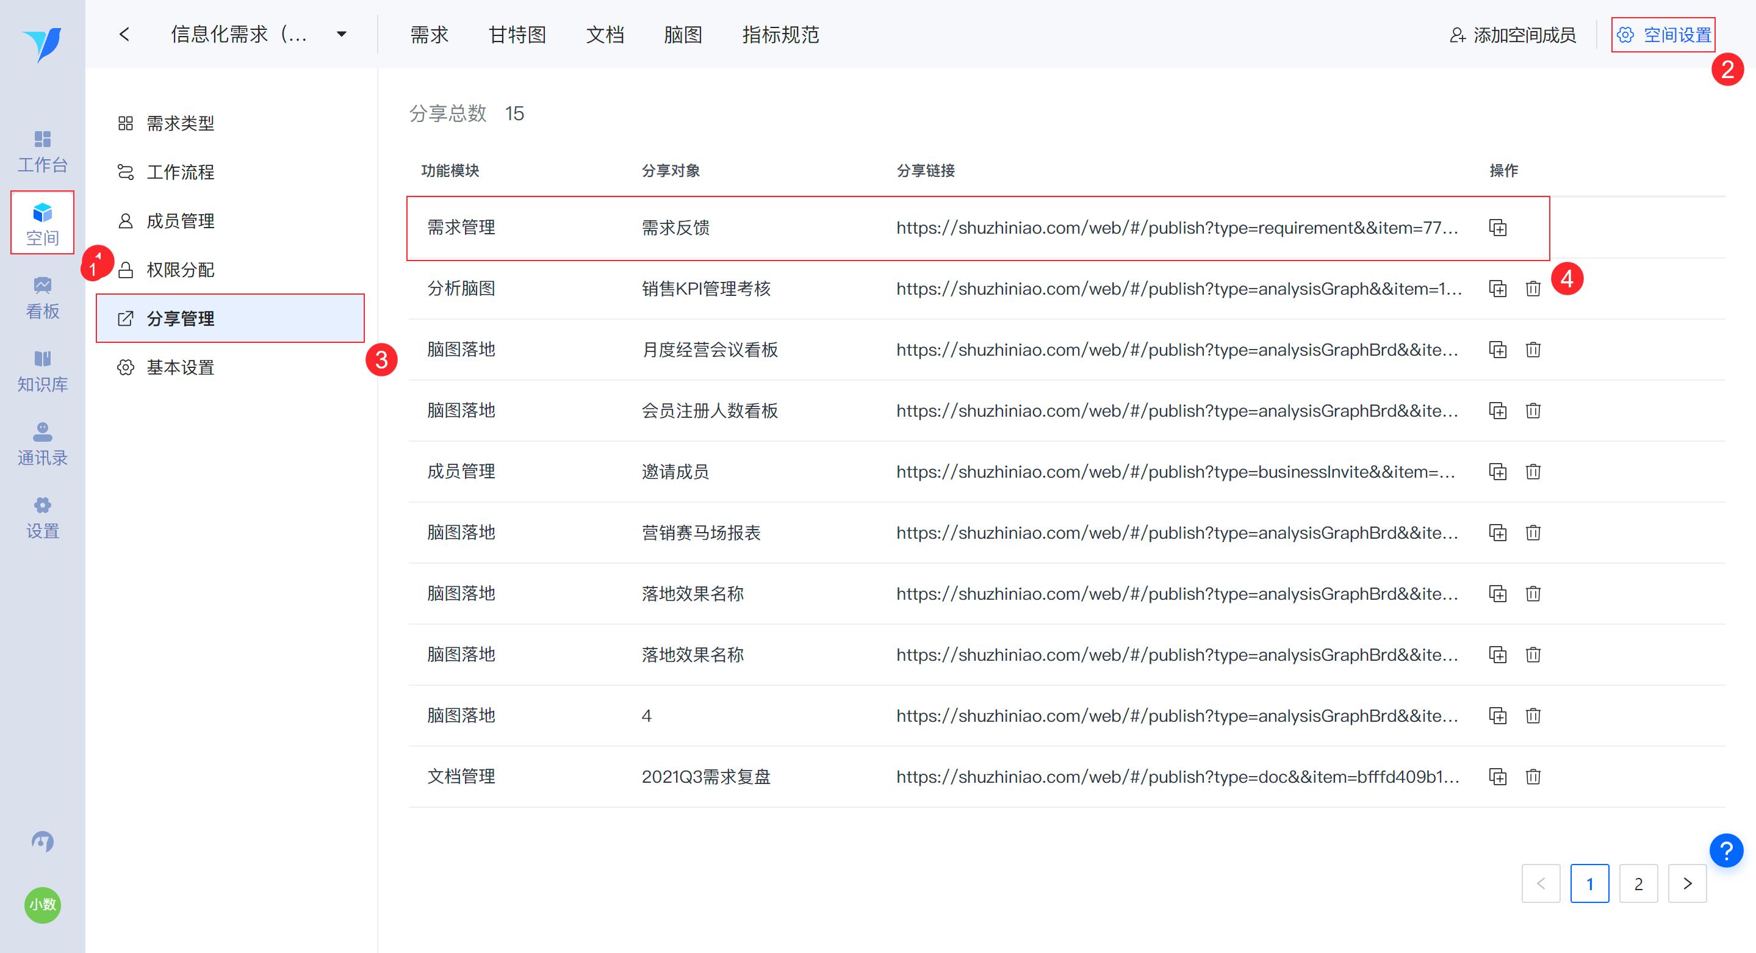The height and width of the screenshot is (953, 1756).
Task: Select 权限分配 in settings menu
Action: click(180, 270)
